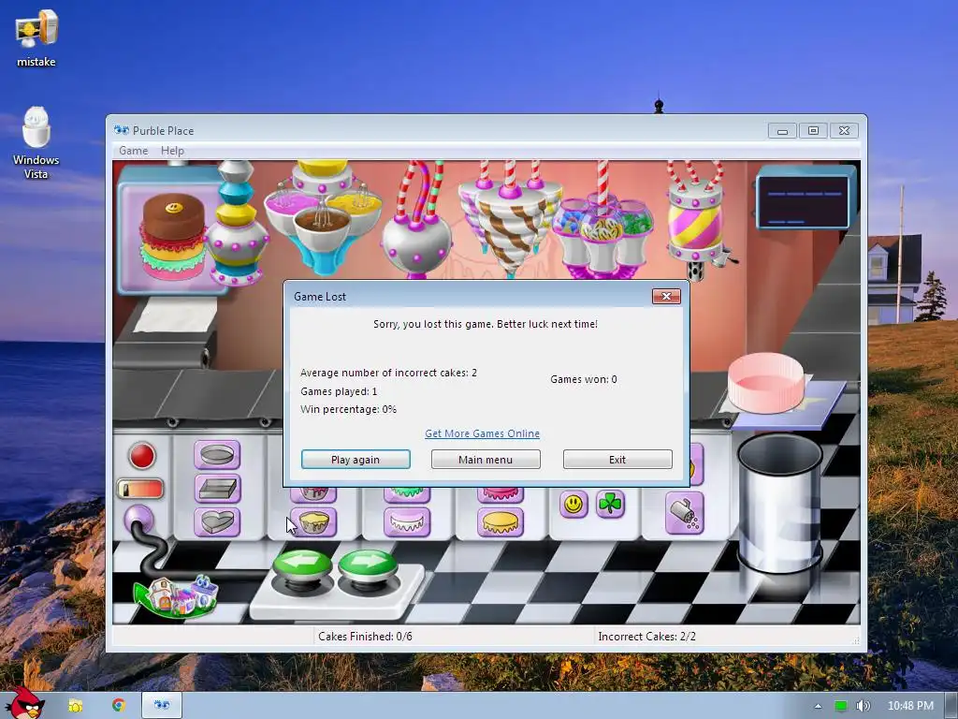The image size is (958, 719).
Task: Click the "Cakes Finished: 0/6" status text
Action: tap(366, 637)
